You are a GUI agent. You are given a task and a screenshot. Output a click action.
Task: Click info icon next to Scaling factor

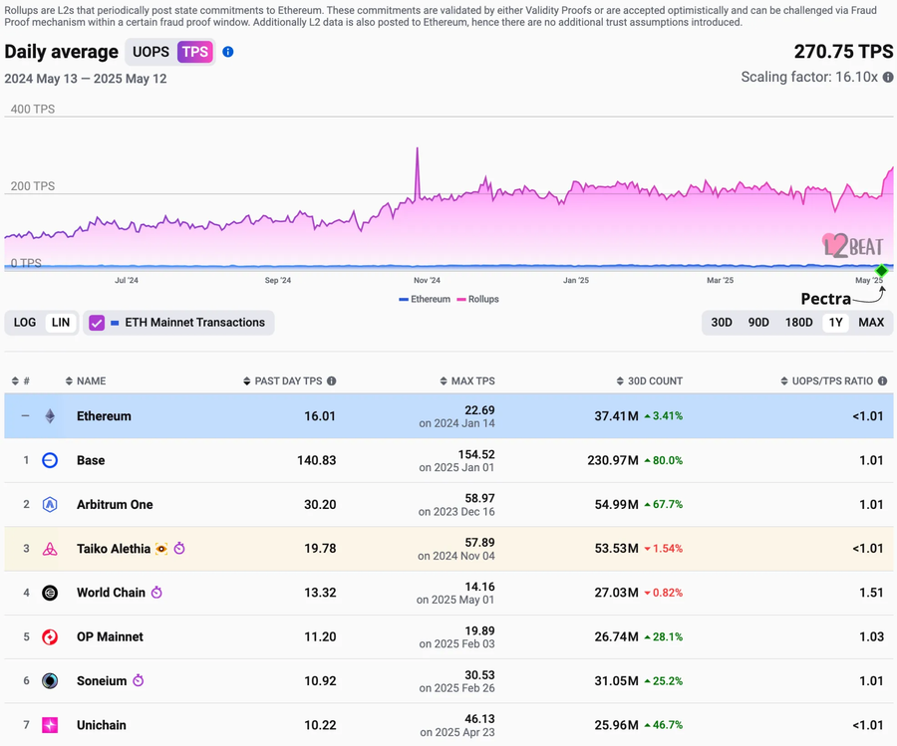tap(888, 77)
